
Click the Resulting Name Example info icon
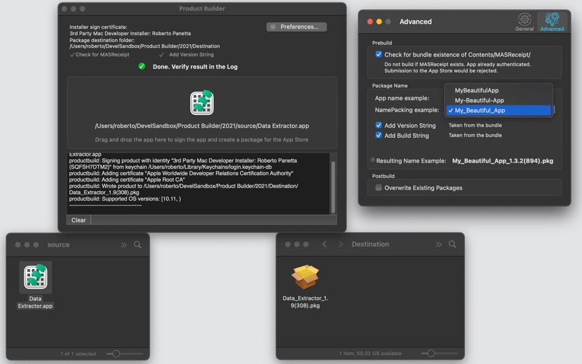[372, 160]
